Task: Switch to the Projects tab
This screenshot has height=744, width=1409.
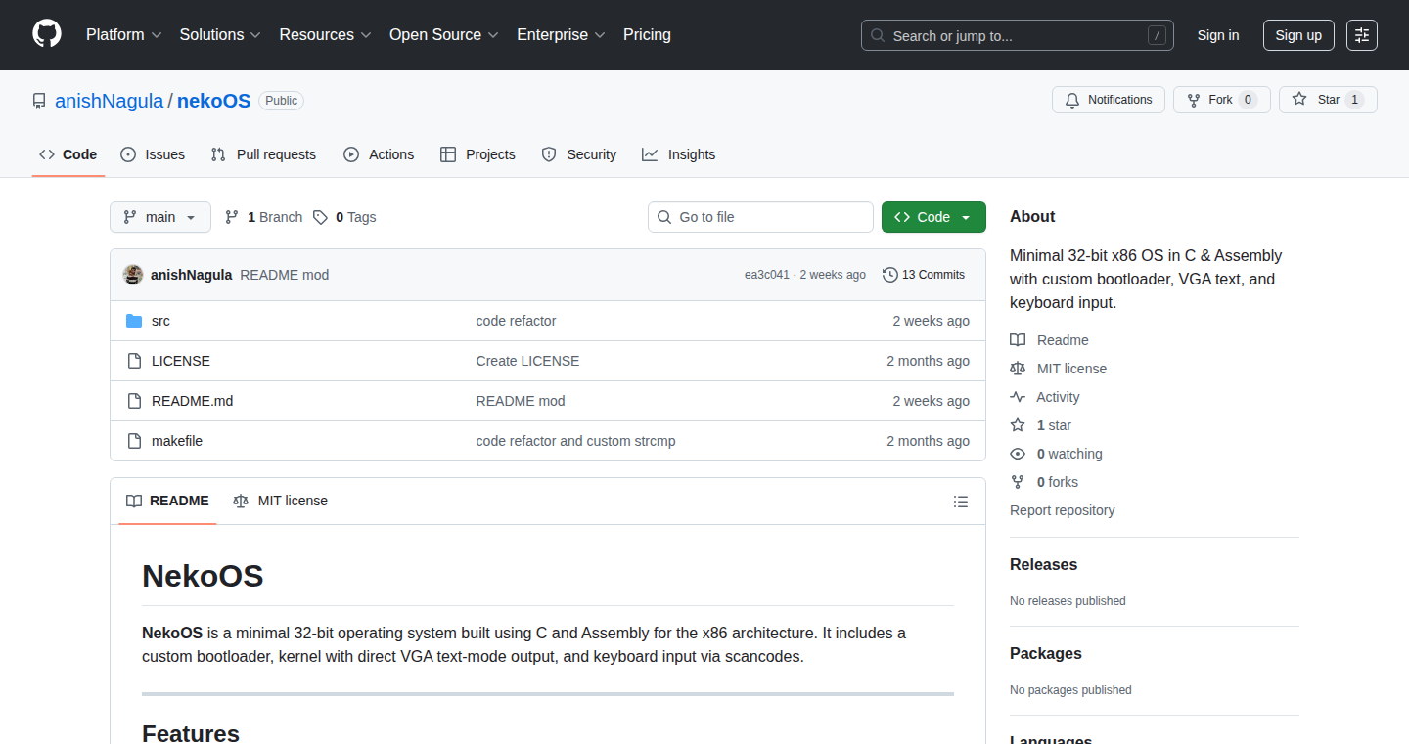Action: click(x=477, y=154)
